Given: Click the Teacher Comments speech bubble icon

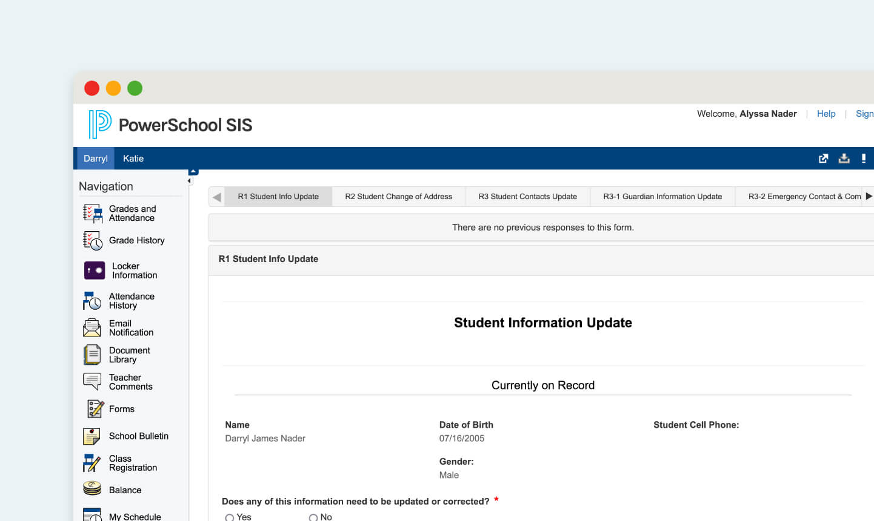Looking at the screenshot, I should tap(92, 382).
